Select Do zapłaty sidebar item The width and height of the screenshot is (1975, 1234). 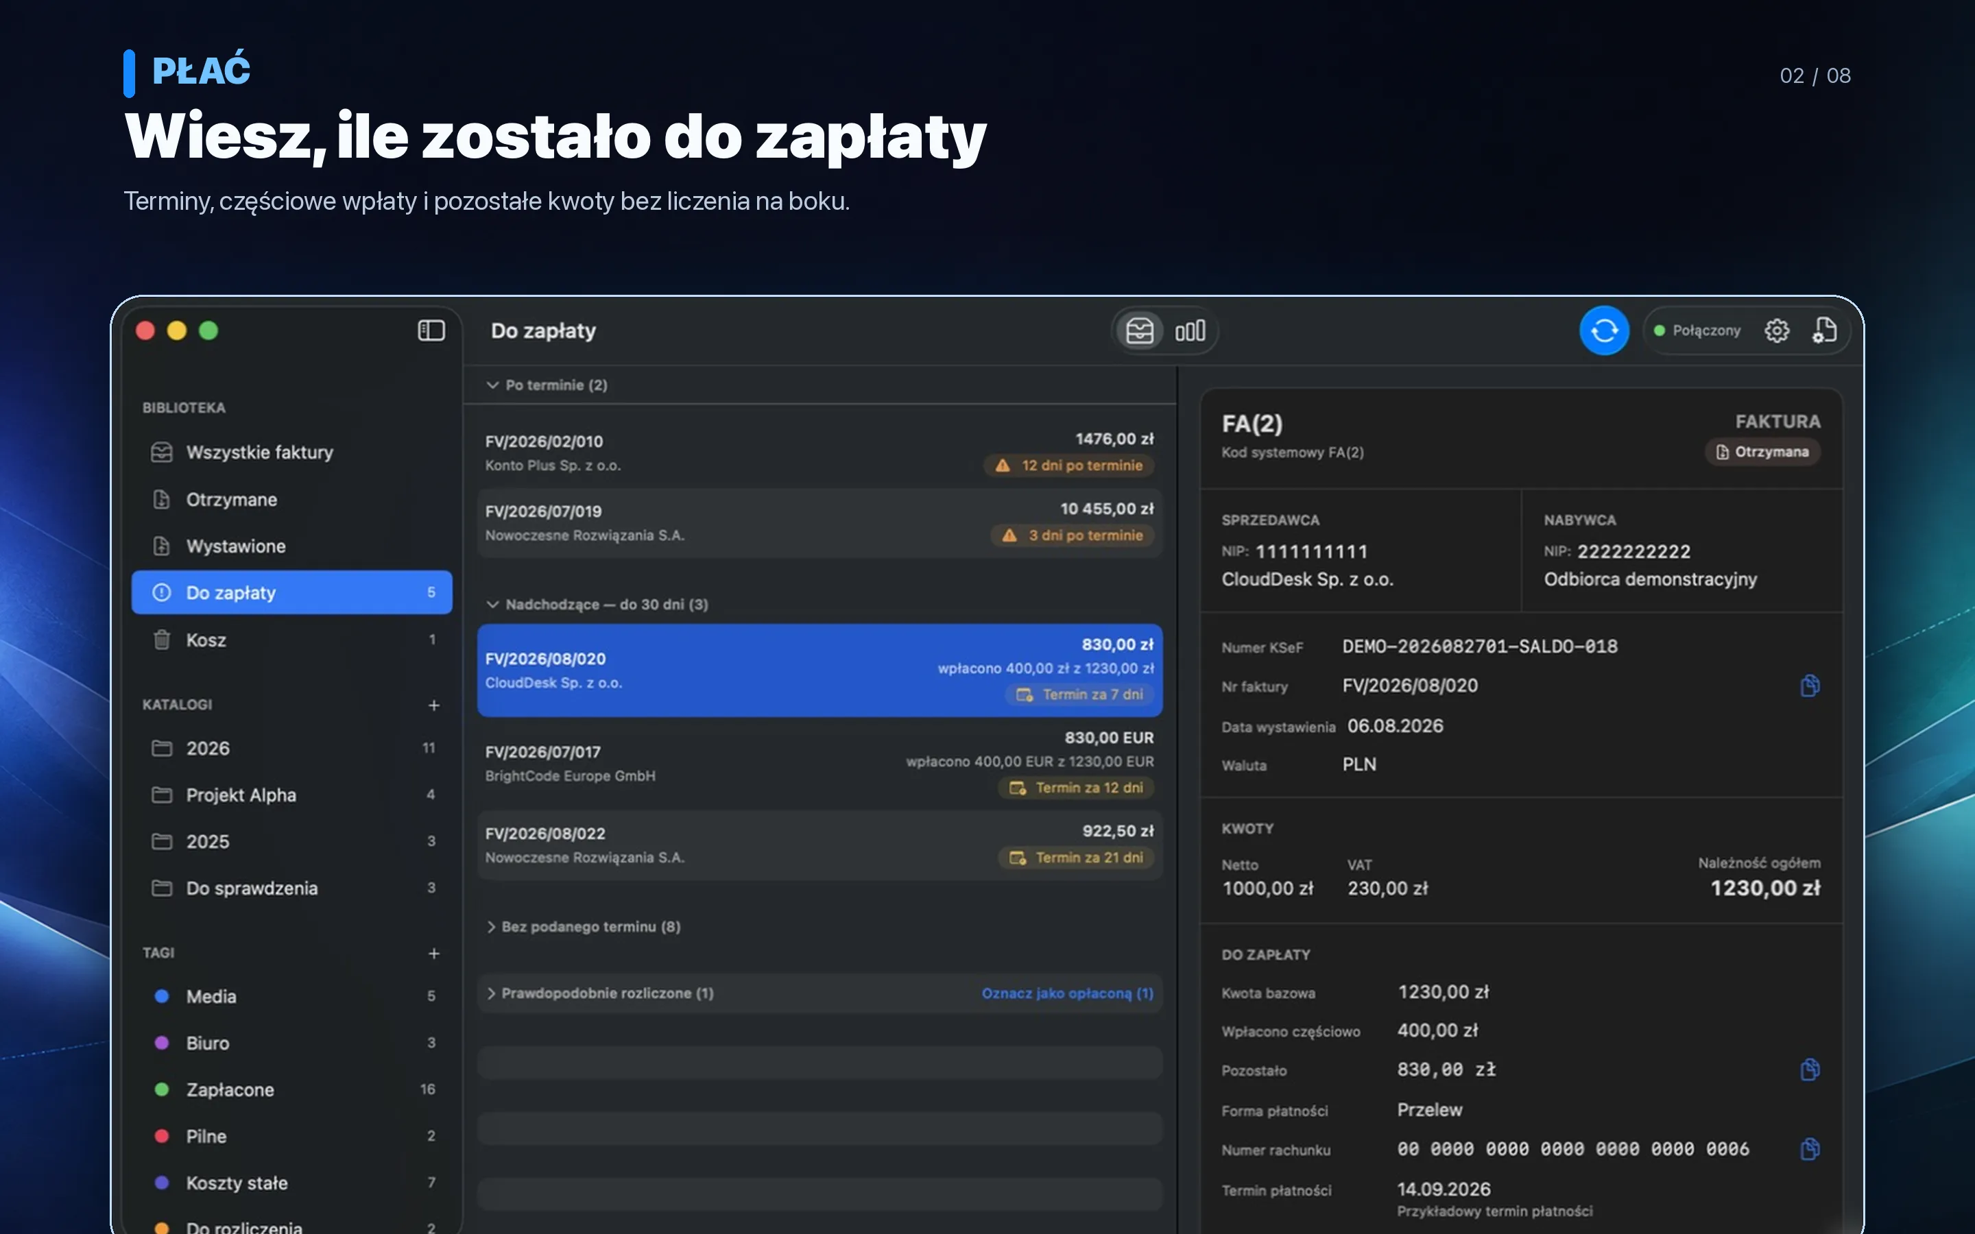click(291, 592)
